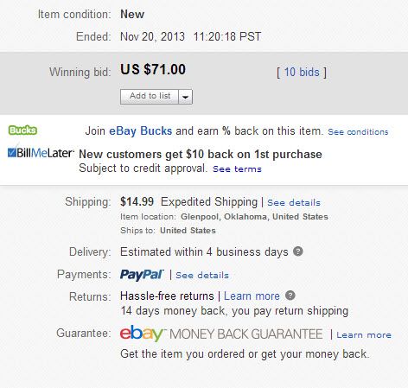Expand the Add to list dropdown arrow
Viewport: 408px width, 388px height.
(186, 97)
